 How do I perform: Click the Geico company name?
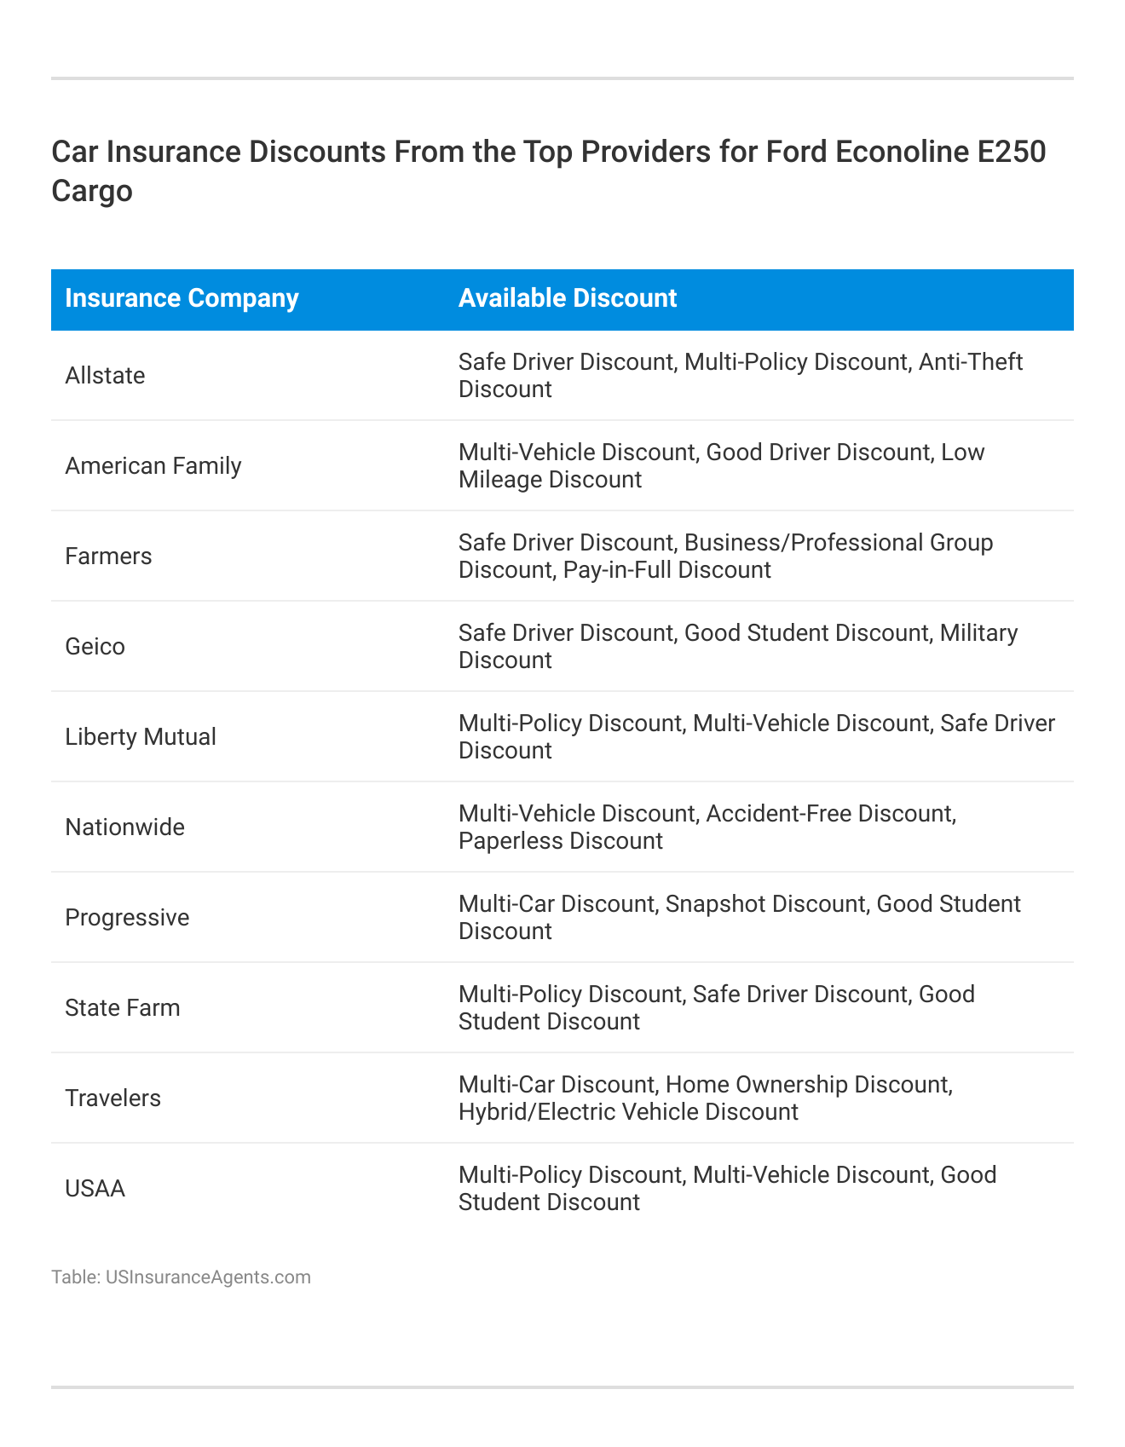[95, 647]
